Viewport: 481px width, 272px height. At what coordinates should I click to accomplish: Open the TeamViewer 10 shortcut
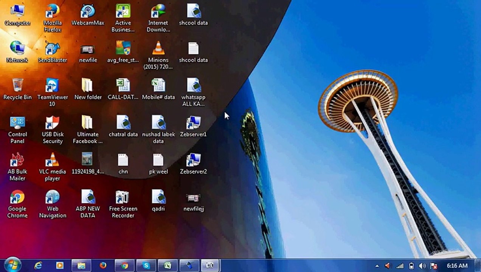click(53, 93)
